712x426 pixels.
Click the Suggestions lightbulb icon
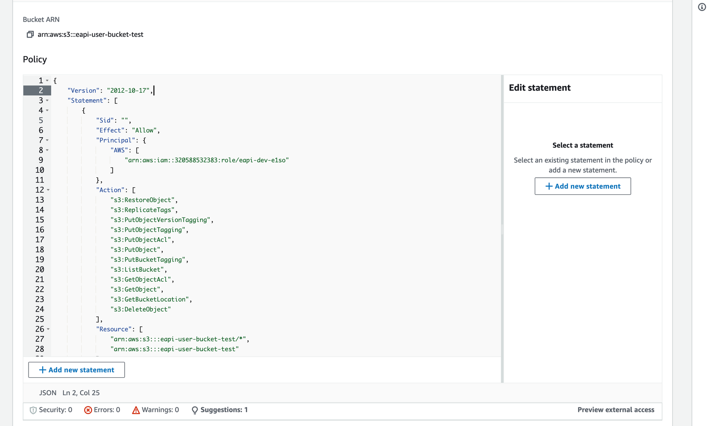click(x=195, y=410)
